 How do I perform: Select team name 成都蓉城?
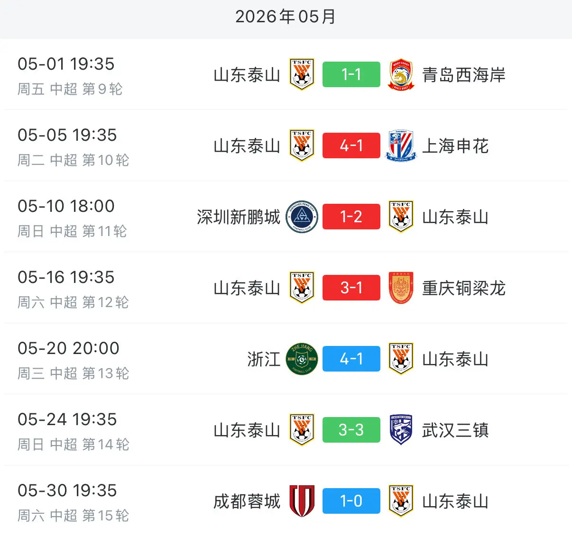247,501
